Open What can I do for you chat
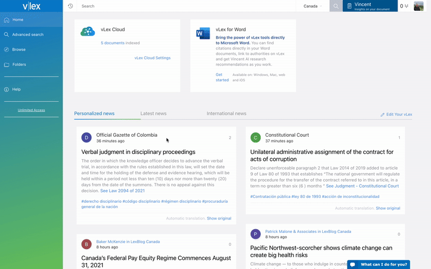 379,265
